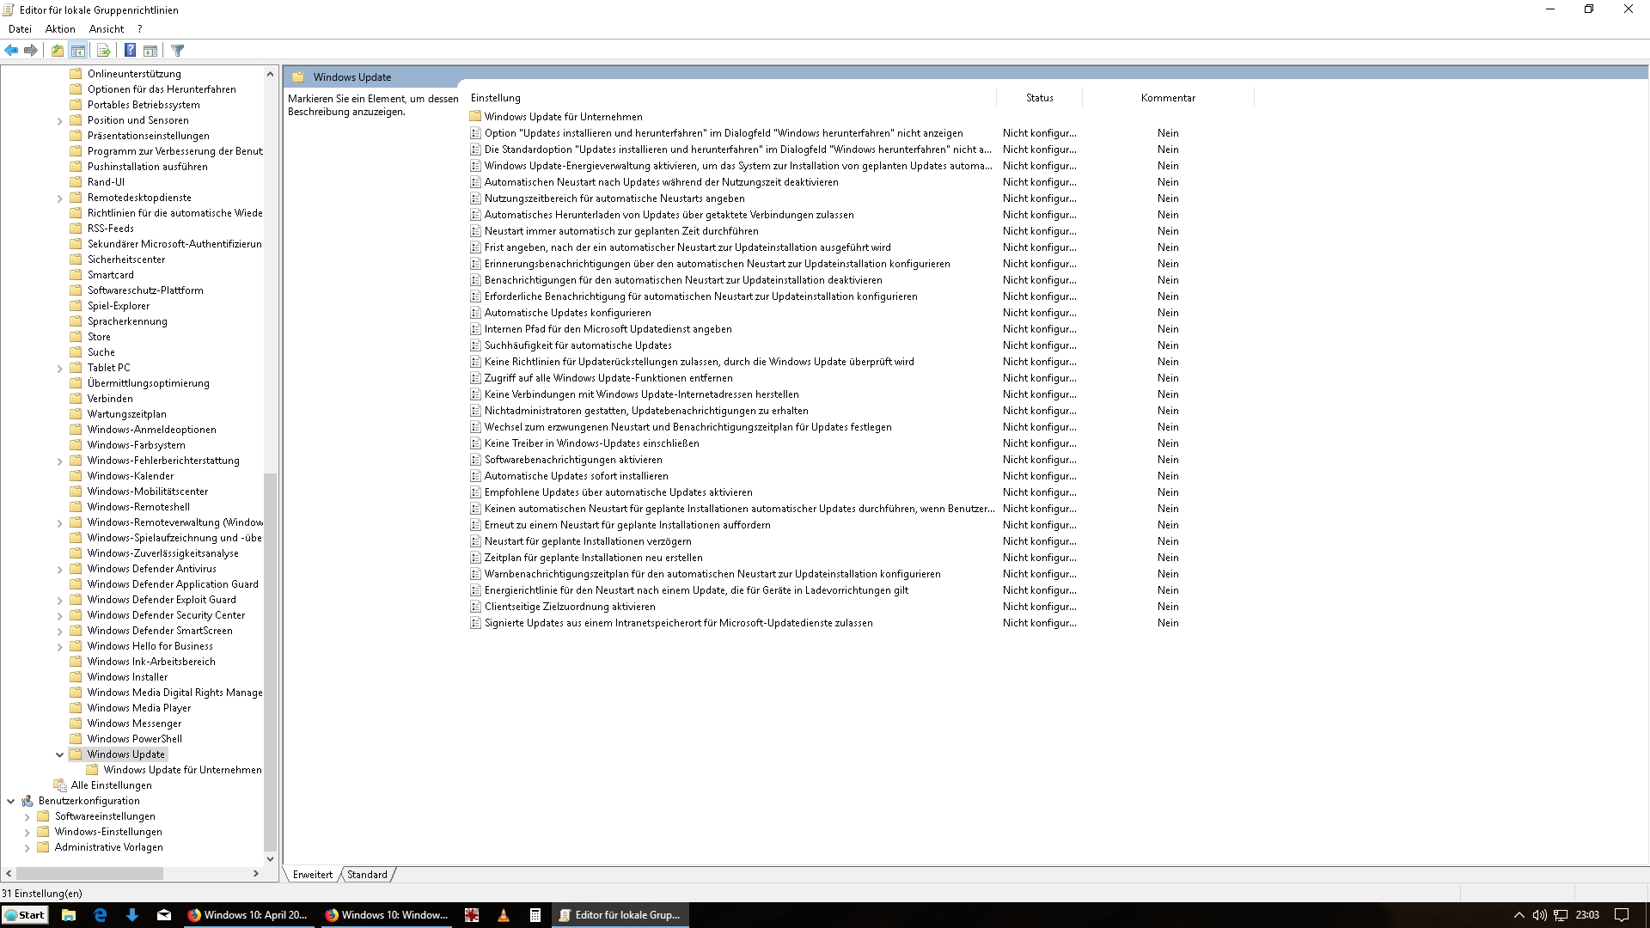Expand Windows Defender Antivirus node
1650x928 pixels.
(x=59, y=570)
